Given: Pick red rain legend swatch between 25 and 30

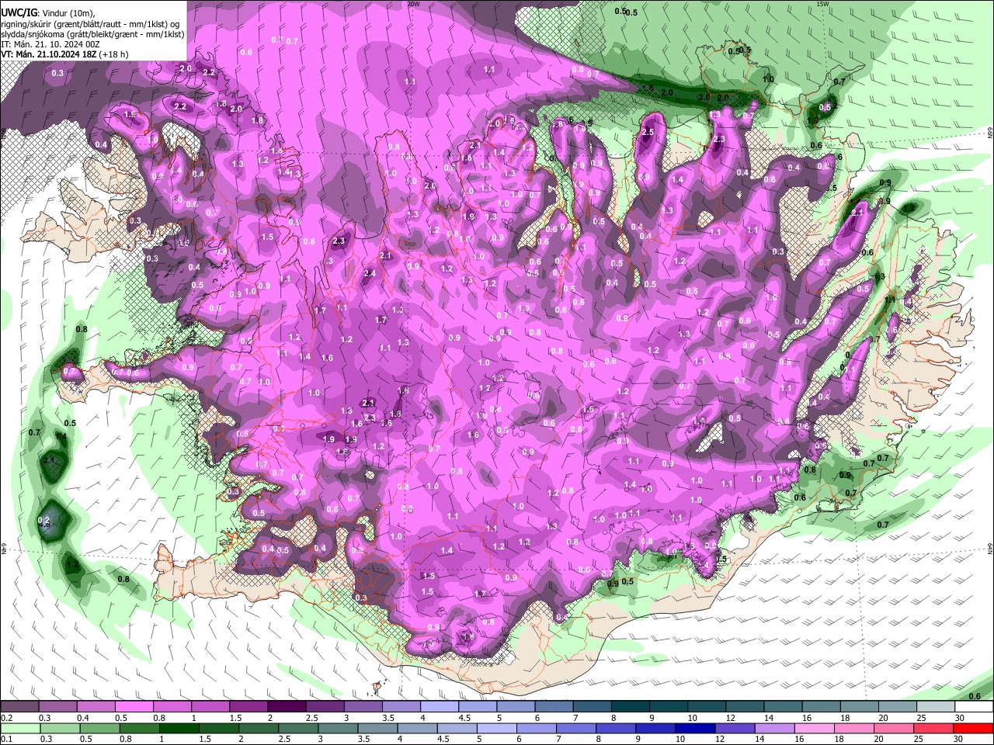Looking at the screenshot, I should click(933, 729).
